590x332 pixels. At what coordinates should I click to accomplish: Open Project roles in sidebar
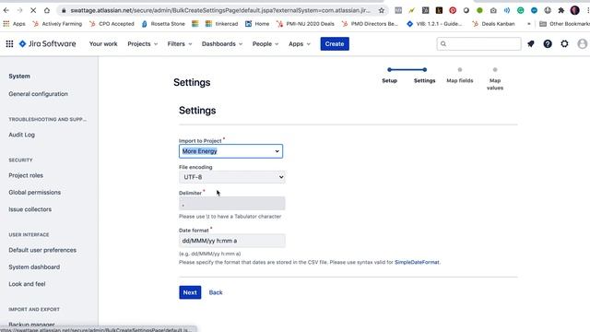[26, 175]
